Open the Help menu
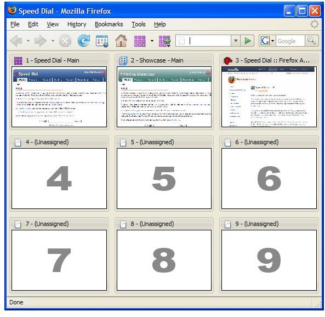This screenshot has height=317, width=325. point(160,24)
